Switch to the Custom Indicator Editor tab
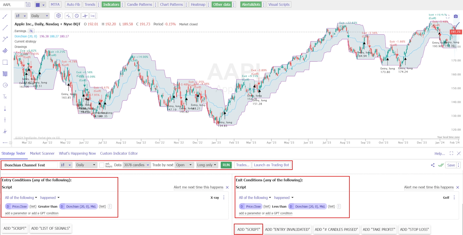 (119, 153)
